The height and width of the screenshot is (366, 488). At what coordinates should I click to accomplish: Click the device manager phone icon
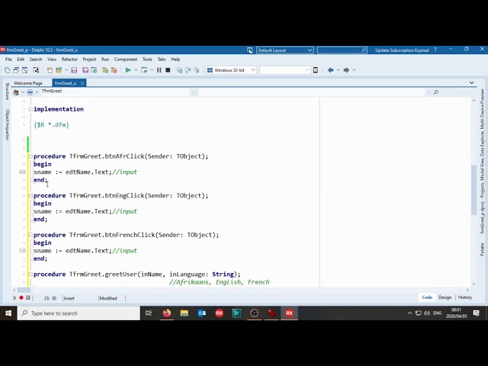[316, 70]
